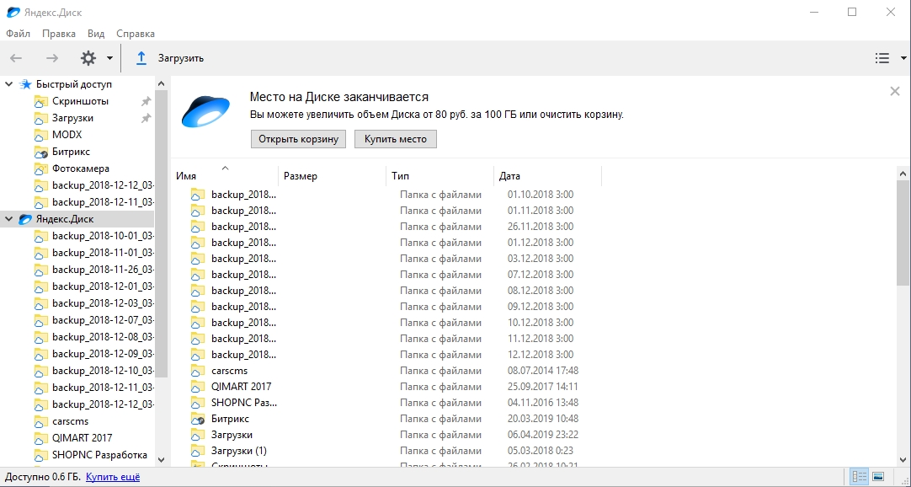Click the carscms folder icon in the file list

[198, 371]
